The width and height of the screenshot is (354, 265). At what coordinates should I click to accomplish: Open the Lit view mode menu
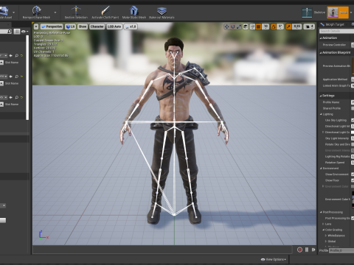70,26
